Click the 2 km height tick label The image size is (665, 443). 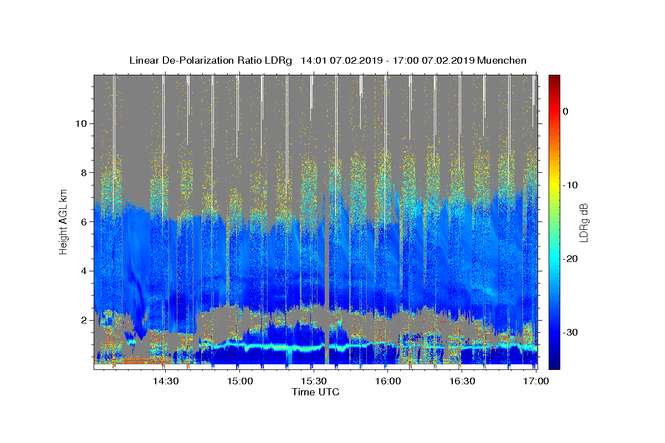(x=84, y=320)
